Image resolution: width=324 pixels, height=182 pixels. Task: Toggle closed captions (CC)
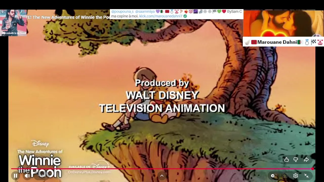(x=285, y=176)
